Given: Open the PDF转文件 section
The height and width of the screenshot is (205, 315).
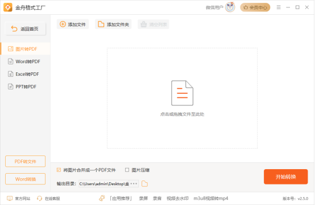Looking at the screenshot, I should click(26, 161).
